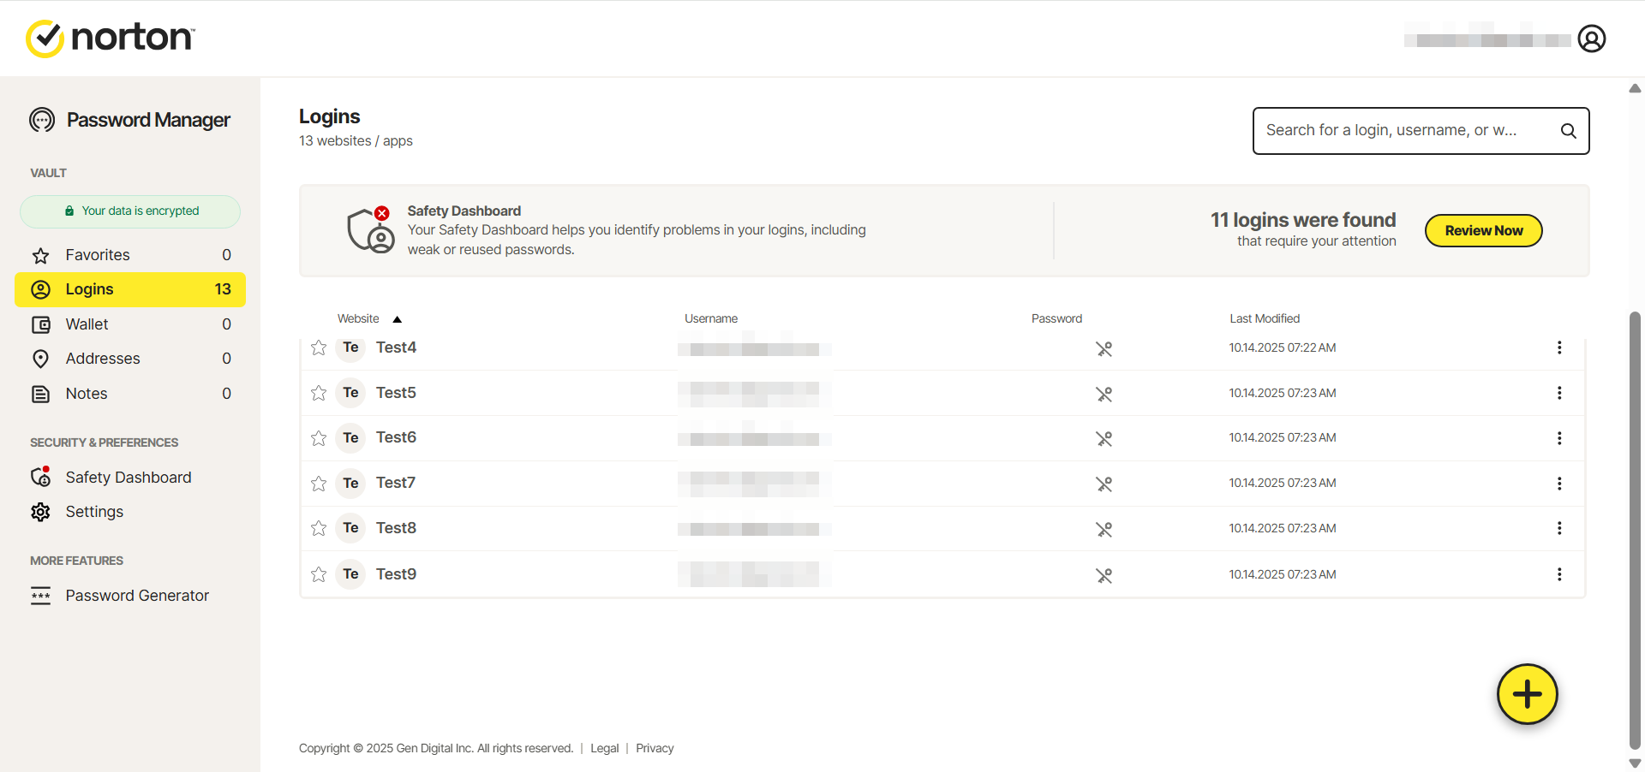Open the three-dot menu for Test6
The height and width of the screenshot is (772, 1645).
pyautogui.click(x=1558, y=438)
